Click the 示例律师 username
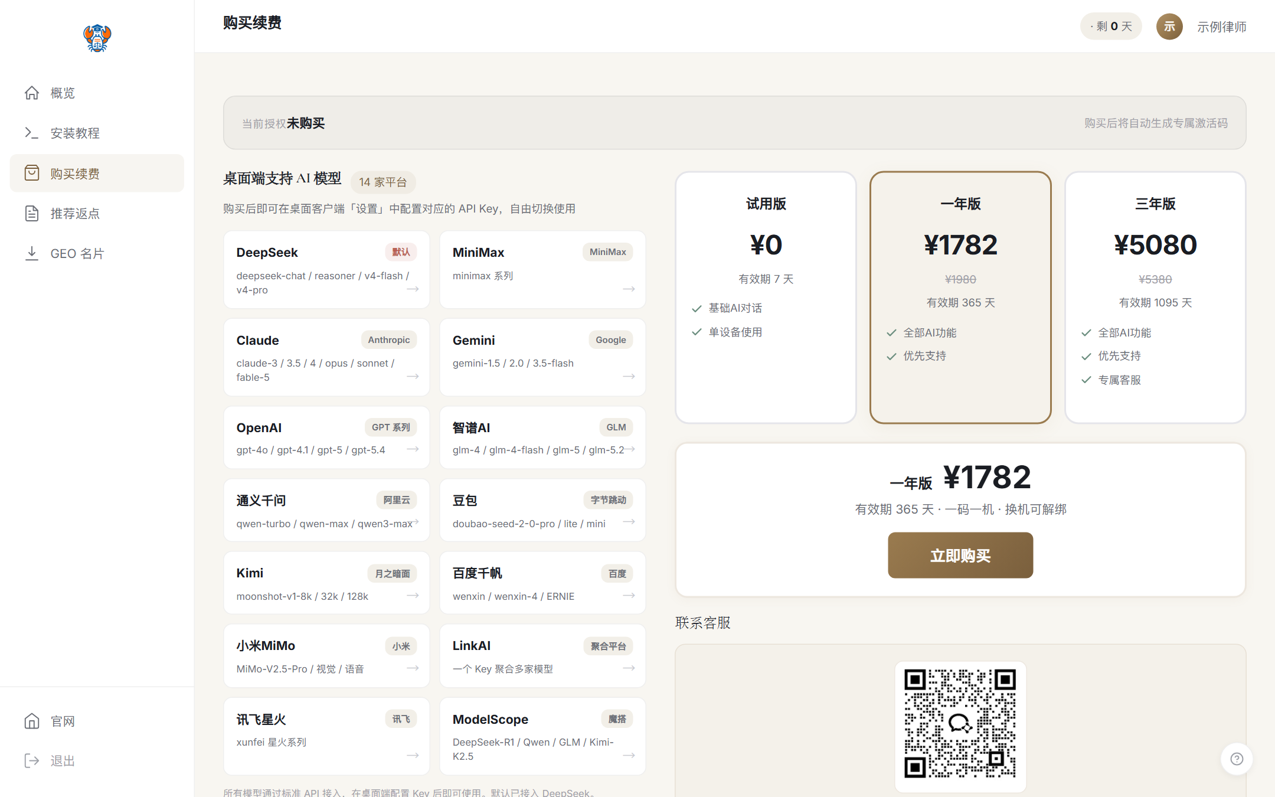This screenshot has width=1275, height=797. pos(1221,27)
